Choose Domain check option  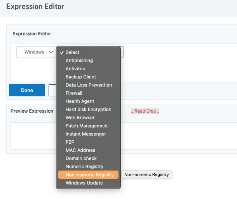[88, 159]
